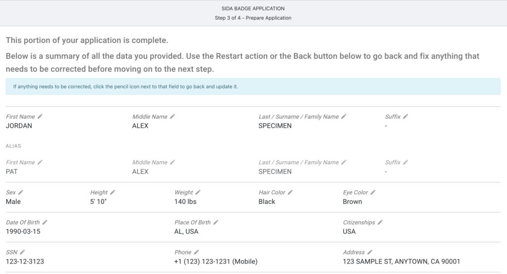Click the phone number +1 (123) 123-1231 (Mobile)

click(x=216, y=262)
